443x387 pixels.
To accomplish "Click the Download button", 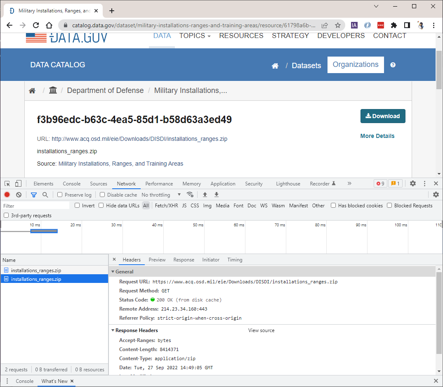I will (x=383, y=116).
